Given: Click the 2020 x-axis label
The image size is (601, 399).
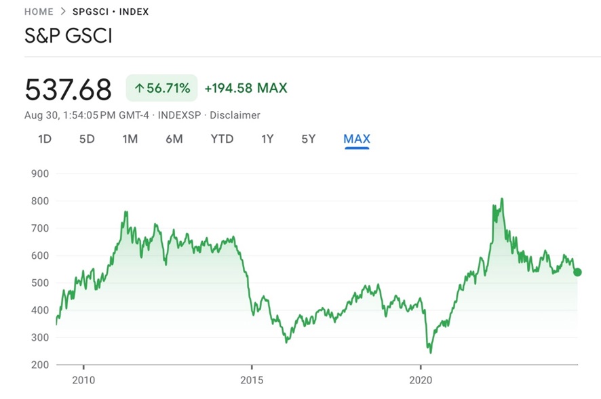Looking at the screenshot, I should 421,380.
